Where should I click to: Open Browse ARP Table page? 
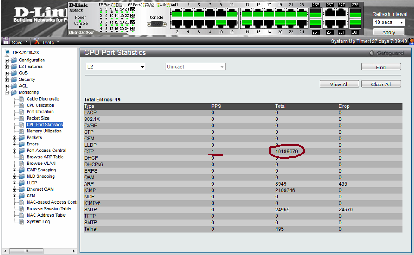click(45, 157)
